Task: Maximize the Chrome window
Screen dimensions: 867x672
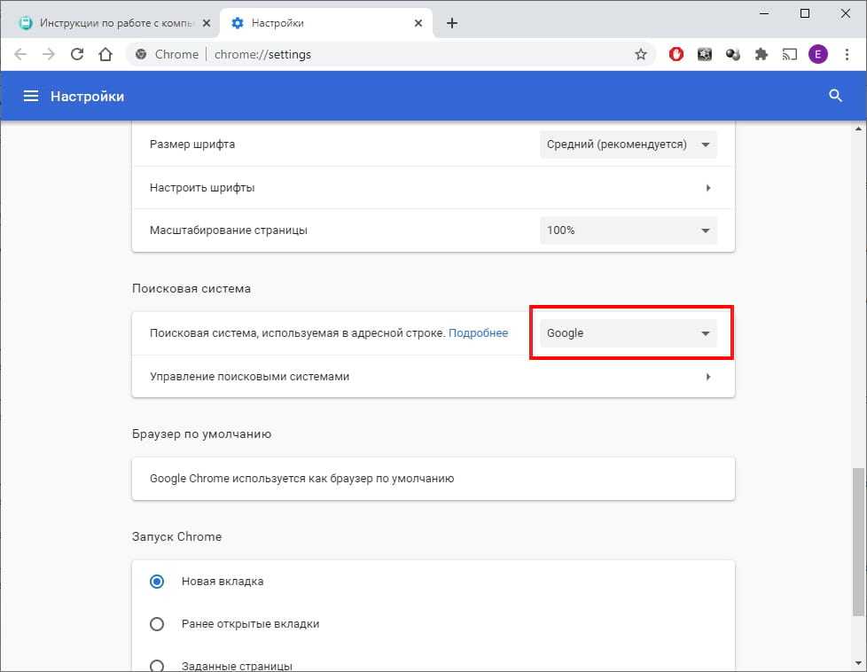Action: [x=805, y=13]
